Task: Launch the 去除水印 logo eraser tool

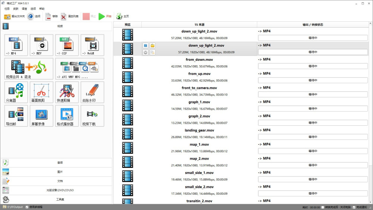Action: tap(92, 92)
